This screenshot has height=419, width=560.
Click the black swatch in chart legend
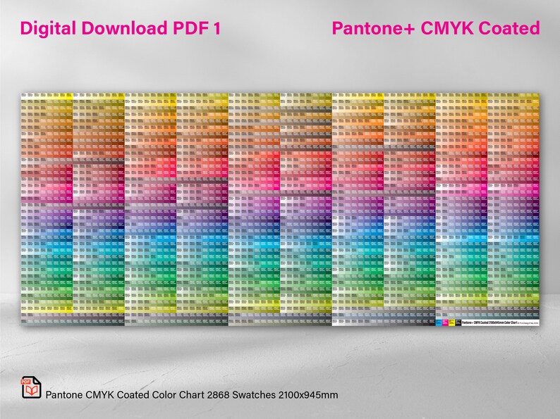pyautogui.click(x=458, y=323)
